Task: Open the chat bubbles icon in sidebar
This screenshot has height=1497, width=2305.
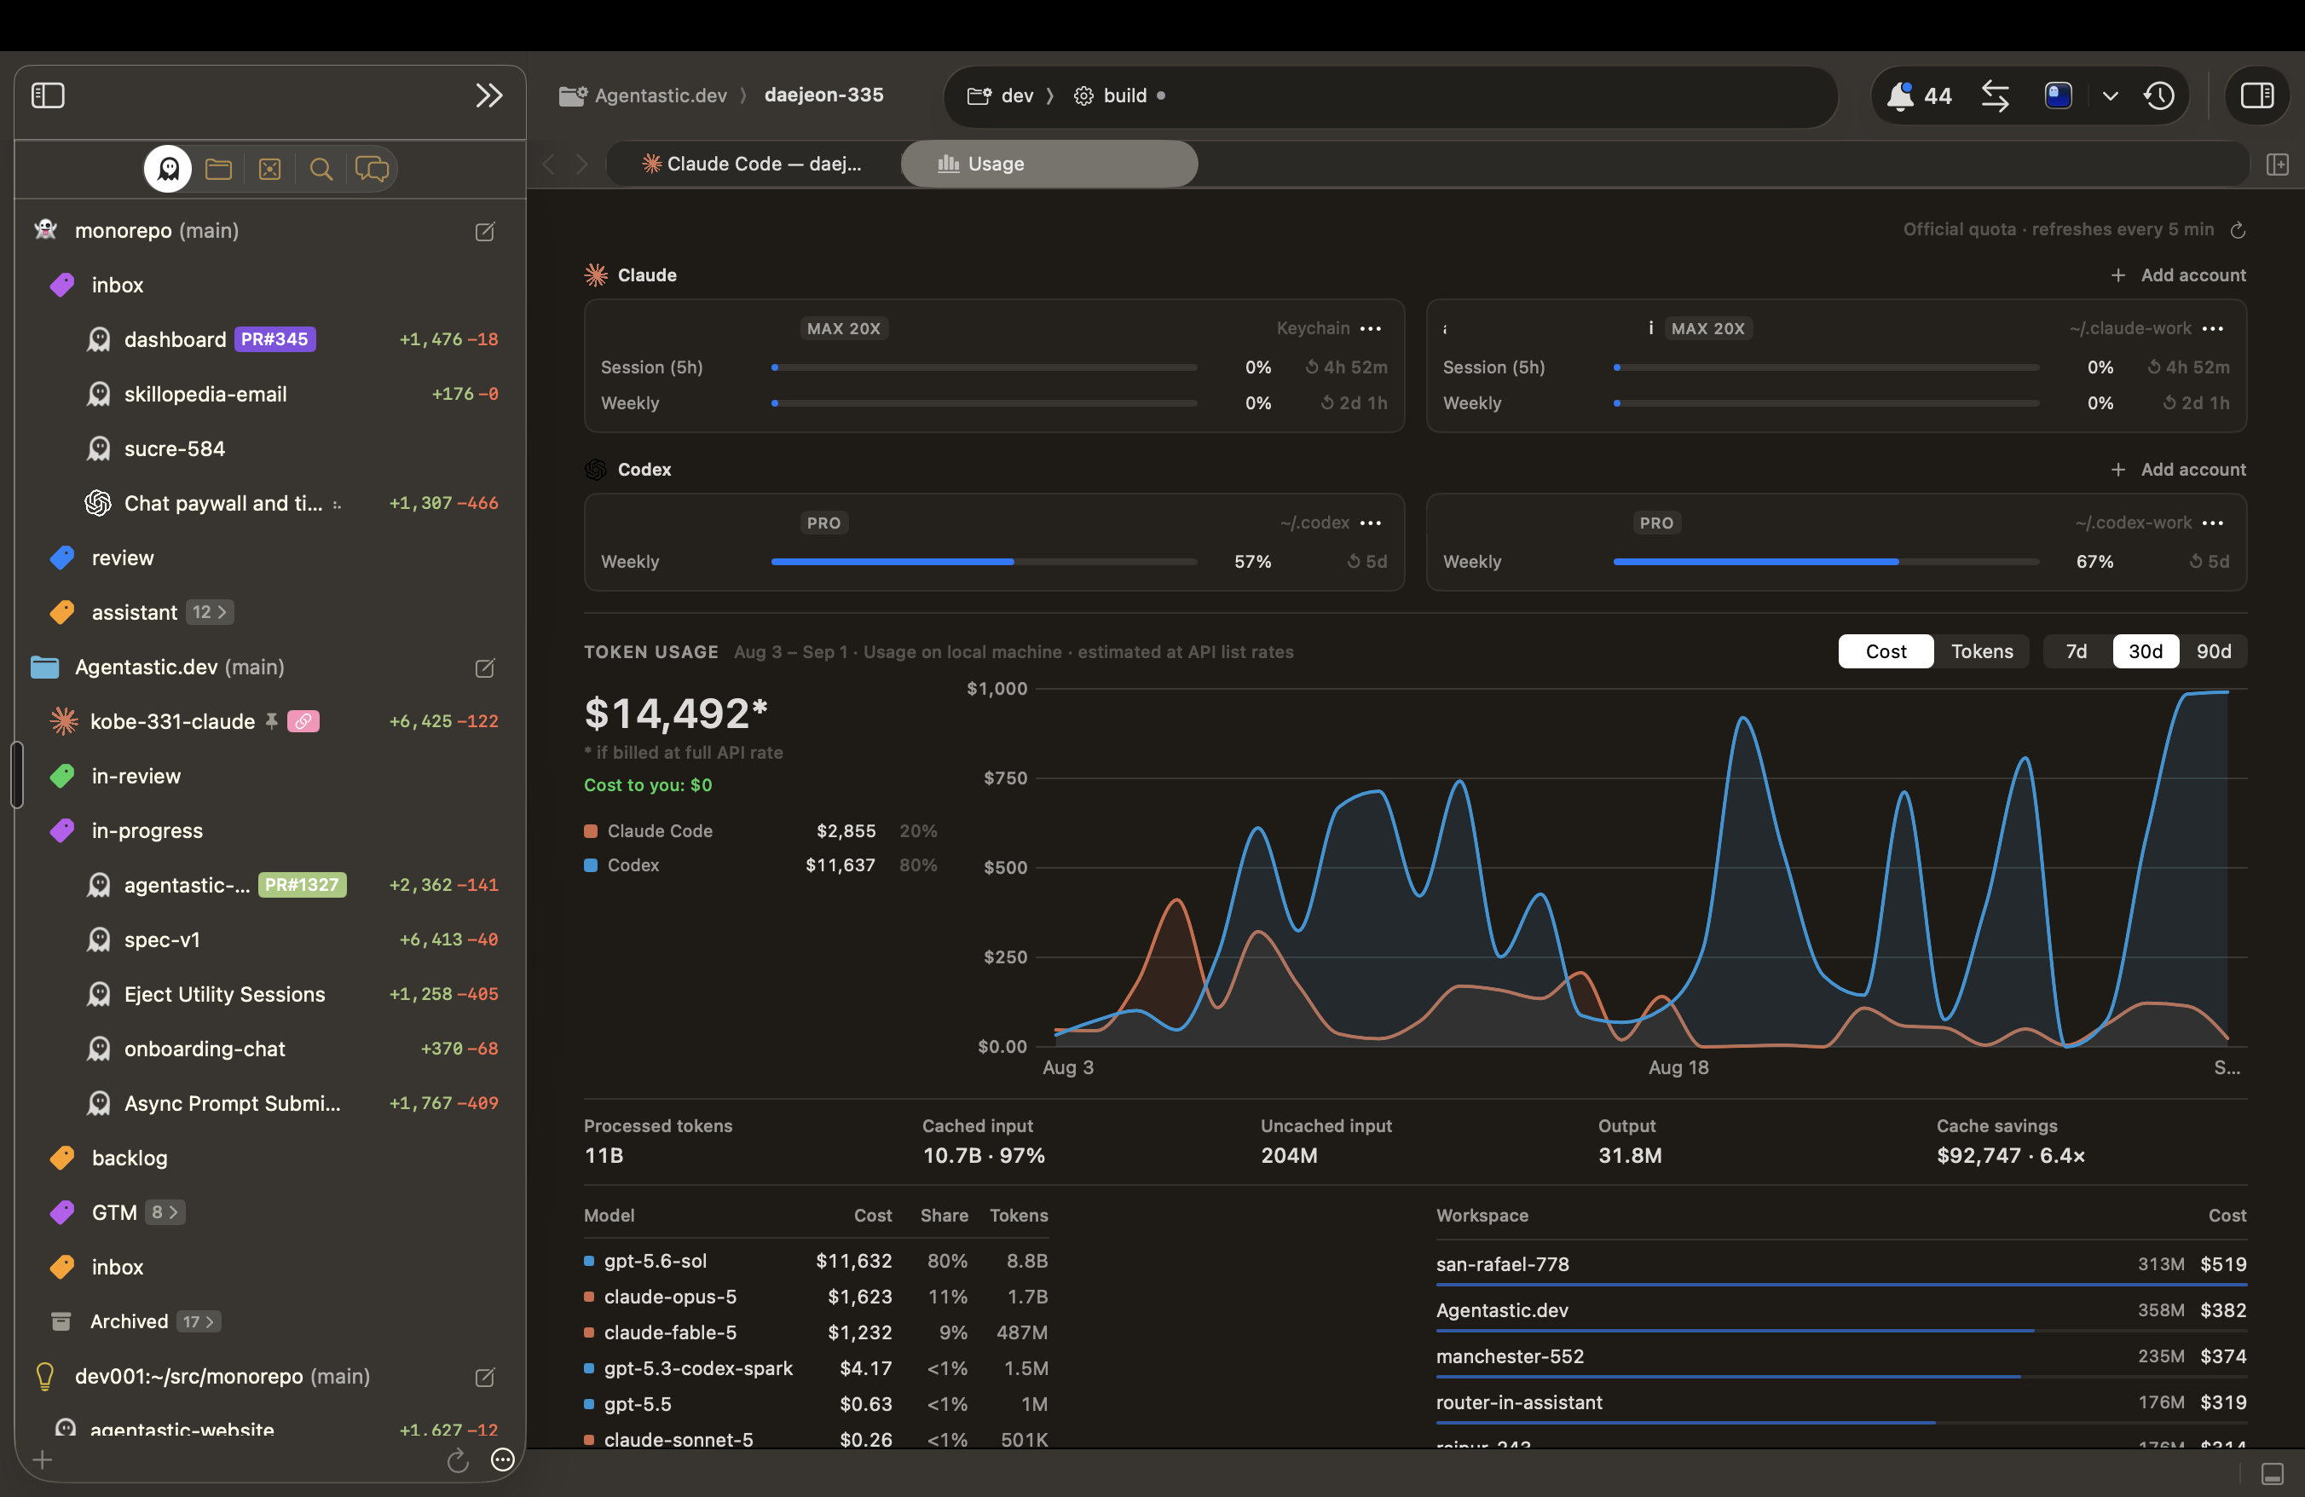Action: coord(372,170)
